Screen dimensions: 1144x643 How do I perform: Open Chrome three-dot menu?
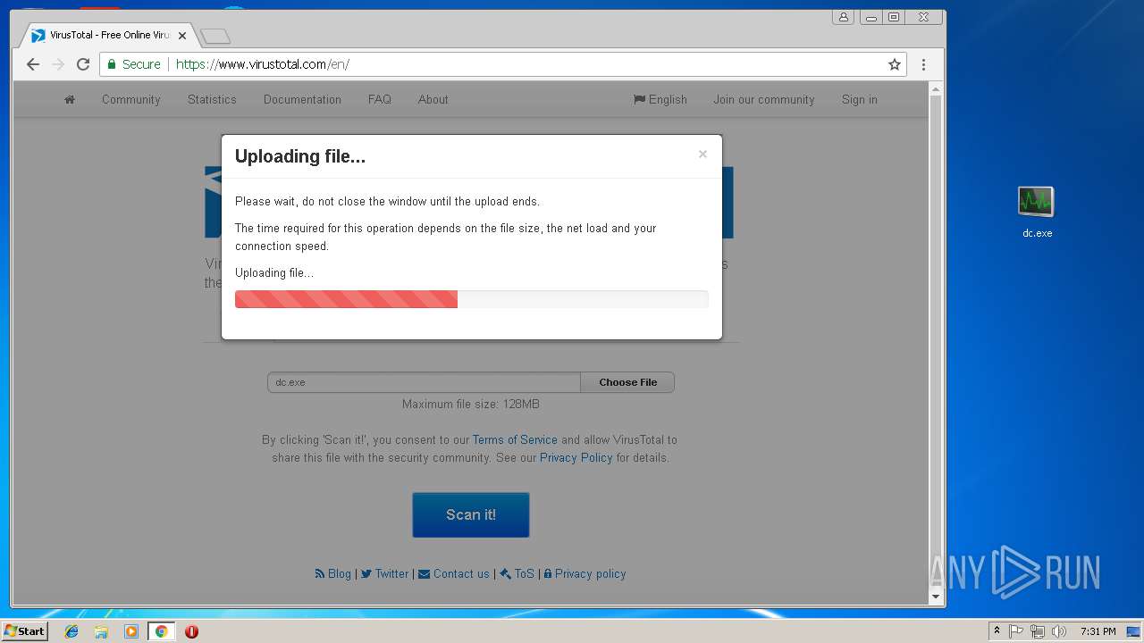(923, 64)
